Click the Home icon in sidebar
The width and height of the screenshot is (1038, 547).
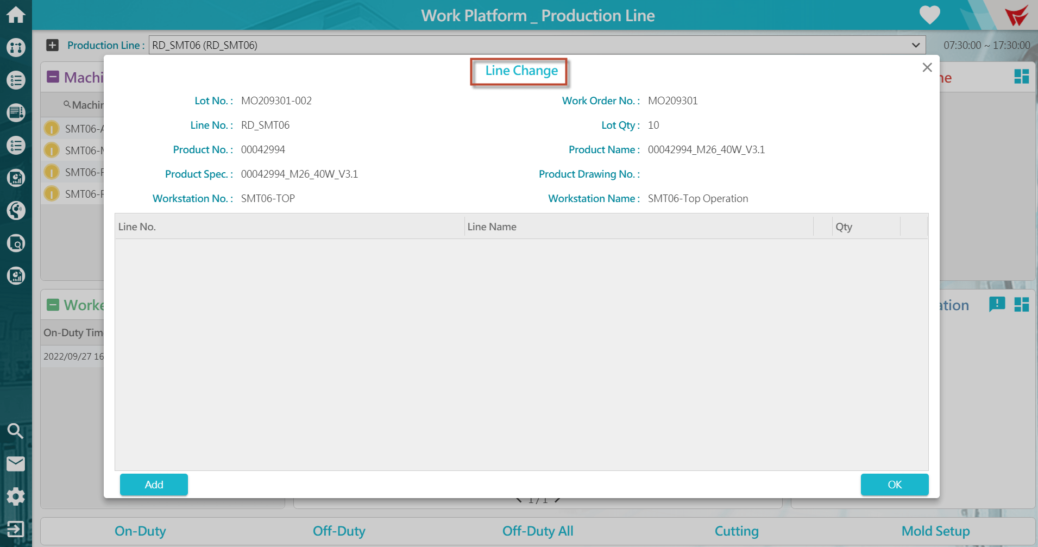coord(16,15)
